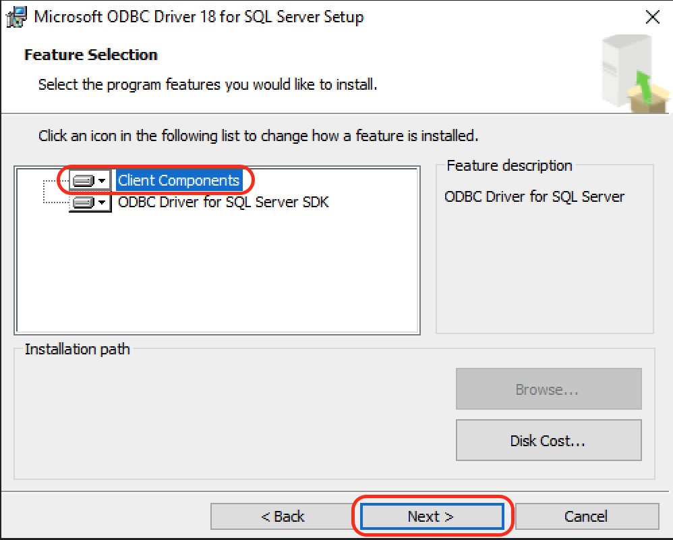Screen dimensions: 673x540
Task: Close the setup wizard window
Action: [x=652, y=17]
